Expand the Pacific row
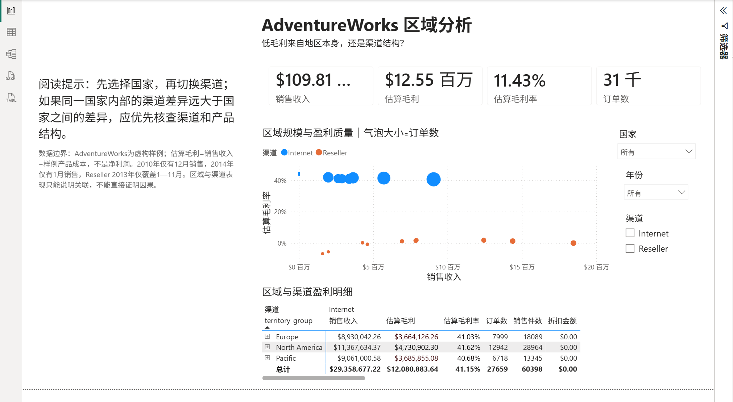733x402 pixels. 267,358
